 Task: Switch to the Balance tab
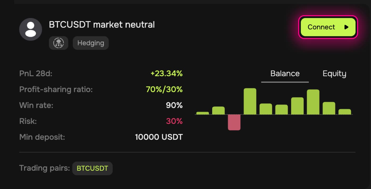pyautogui.click(x=285, y=74)
